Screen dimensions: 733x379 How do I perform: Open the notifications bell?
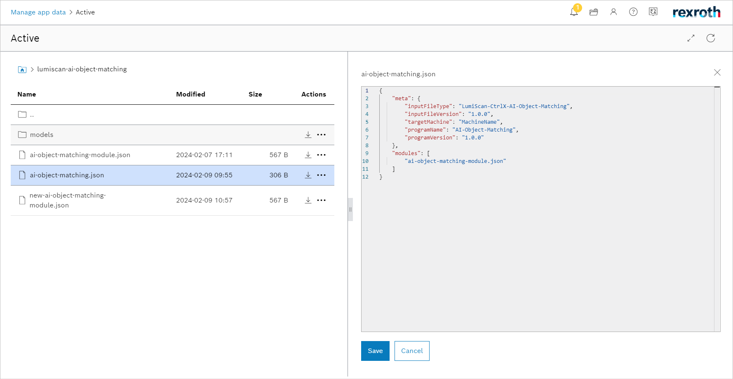click(x=574, y=12)
